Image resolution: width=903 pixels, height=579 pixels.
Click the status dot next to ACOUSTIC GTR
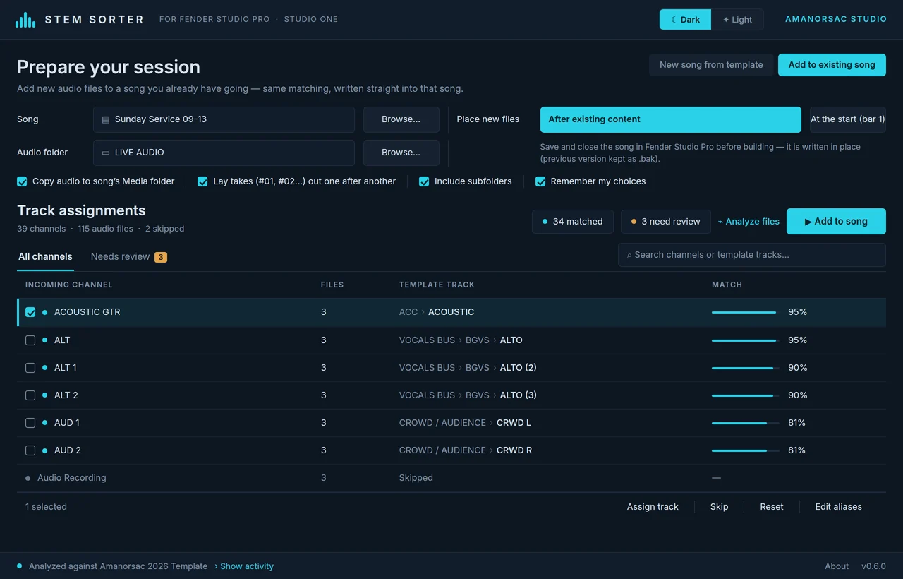click(45, 312)
